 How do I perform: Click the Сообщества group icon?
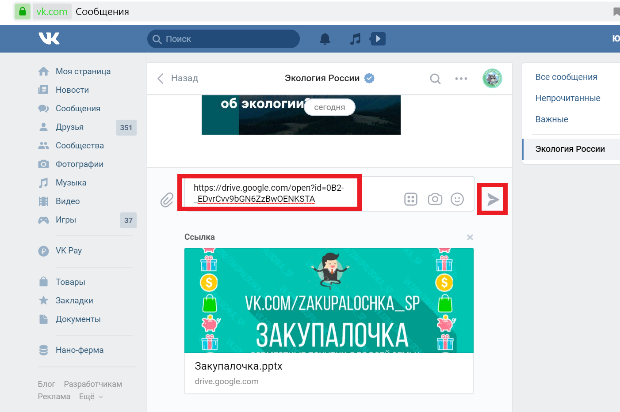point(43,145)
